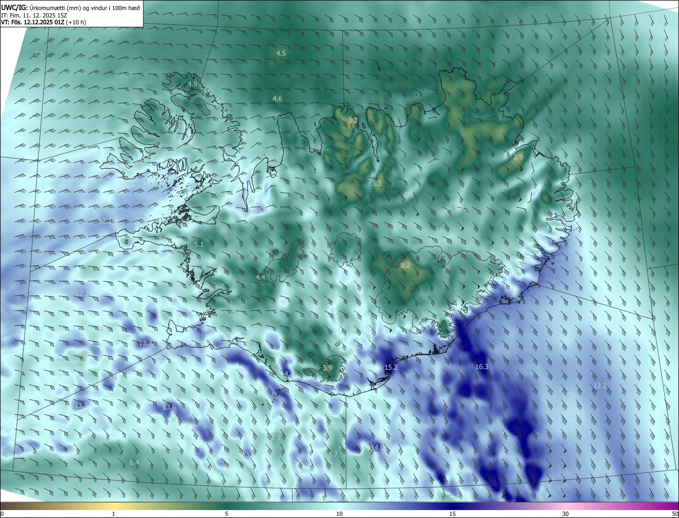Screen dimensions: 679x518
Task: Click the 2.9 value label
Action: coord(519,157)
